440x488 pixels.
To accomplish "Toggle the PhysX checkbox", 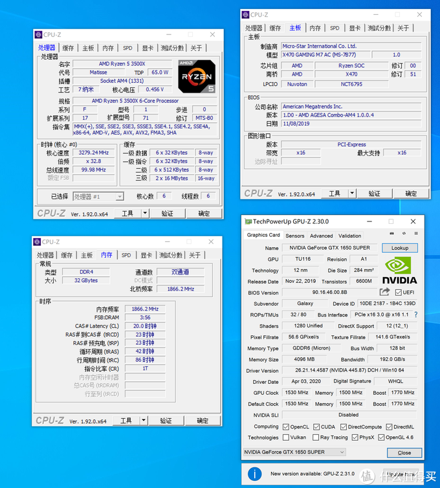I will [355, 438].
